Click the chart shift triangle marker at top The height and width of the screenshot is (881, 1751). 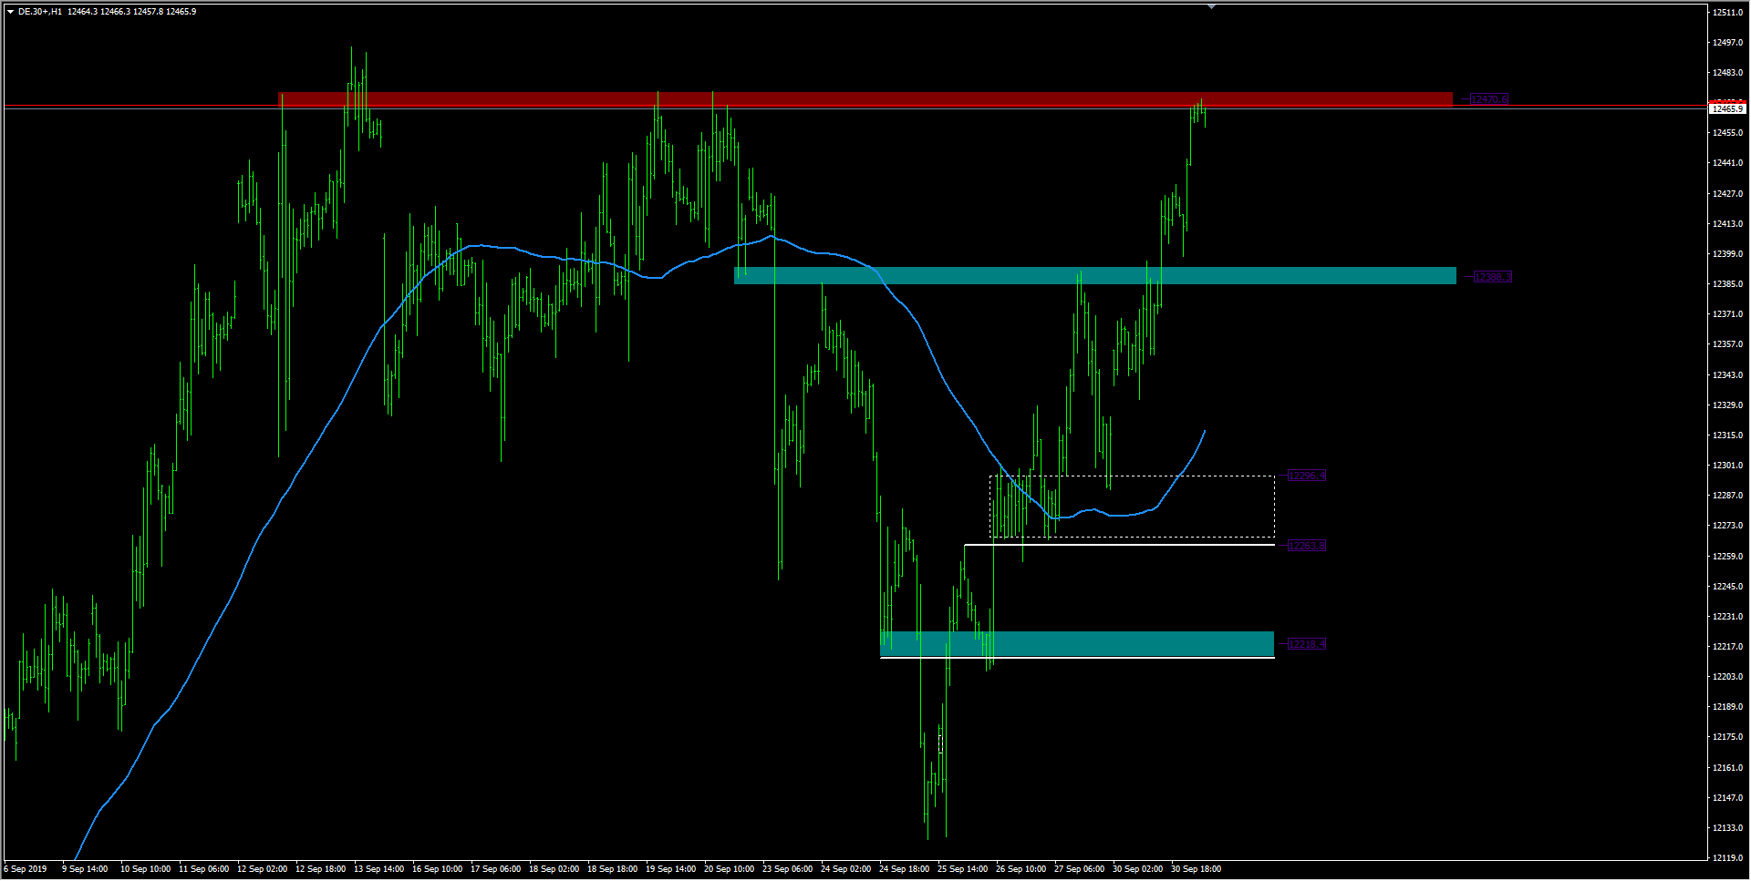tap(1211, 6)
